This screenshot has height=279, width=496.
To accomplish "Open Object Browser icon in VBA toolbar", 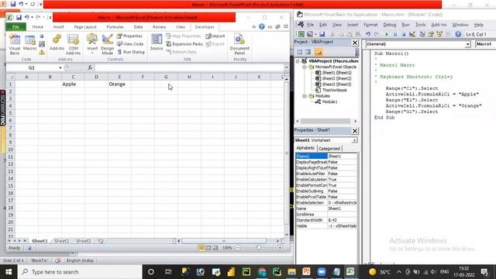I will (439, 34).
